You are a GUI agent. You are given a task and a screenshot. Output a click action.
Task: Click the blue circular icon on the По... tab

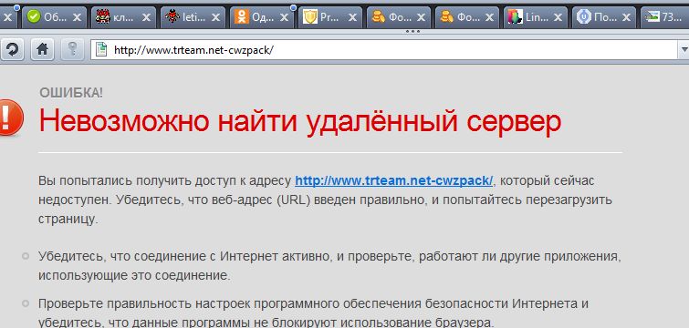(x=584, y=16)
